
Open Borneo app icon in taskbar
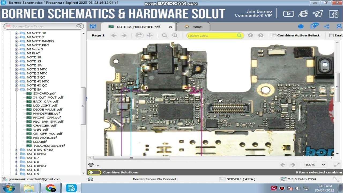pyautogui.click(x=71, y=188)
